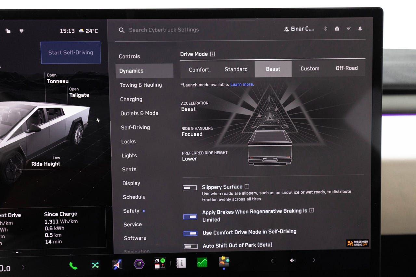This screenshot has width=416, height=277.
Task: Choose the Custom drive mode
Action: click(310, 68)
